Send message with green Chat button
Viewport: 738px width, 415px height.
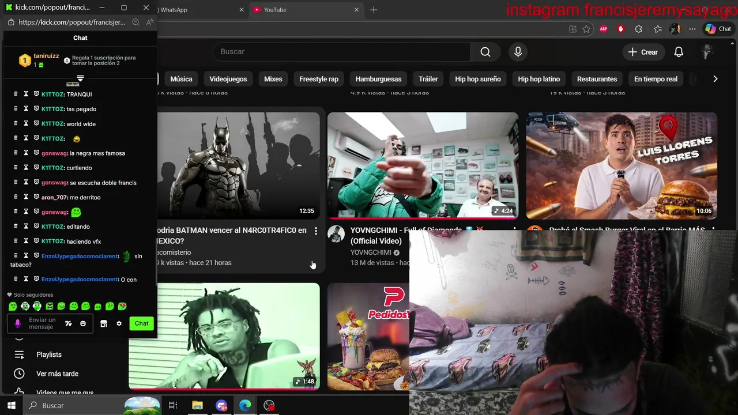[142, 323]
